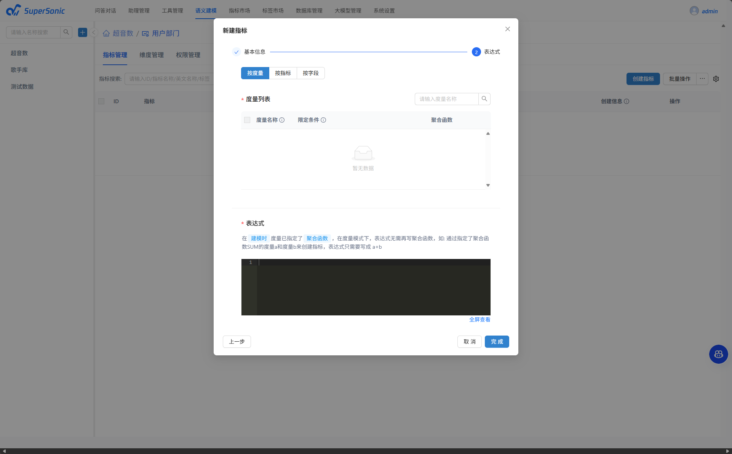Click the admin user avatar
Screen dimensions: 732x454
pyautogui.click(x=694, y=11)
